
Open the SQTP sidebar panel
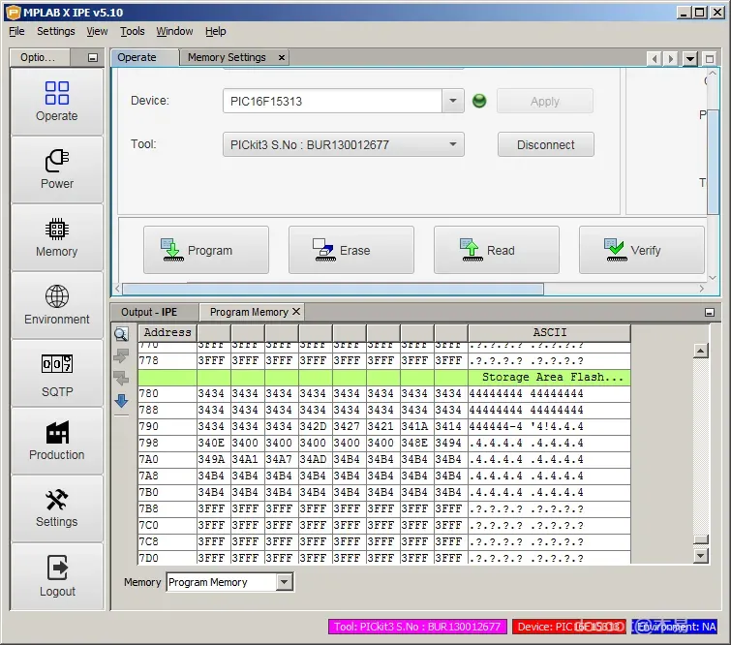point(56,373)
